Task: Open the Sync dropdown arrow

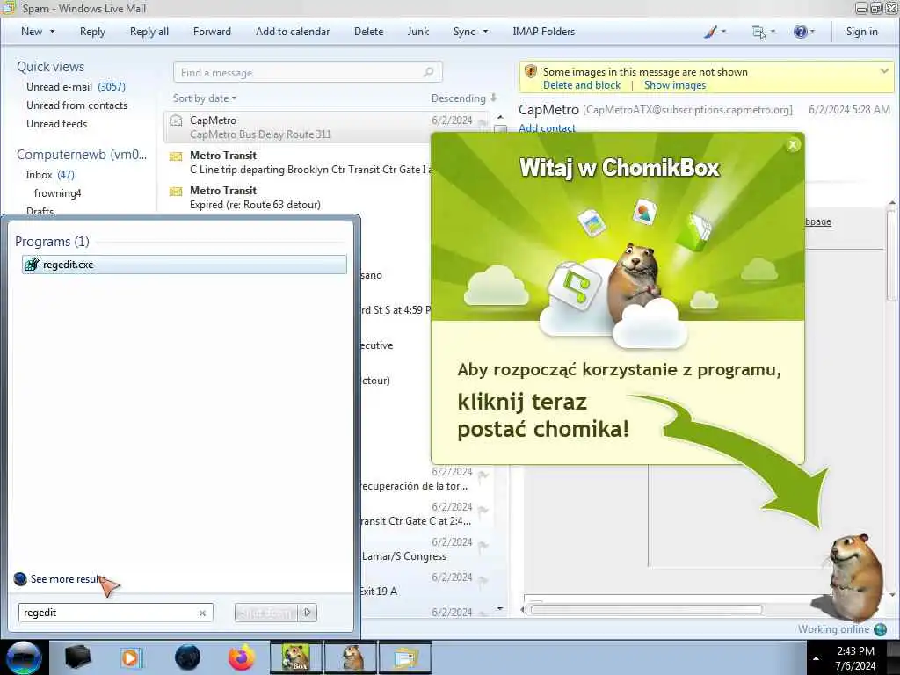Action: point(485,32)
